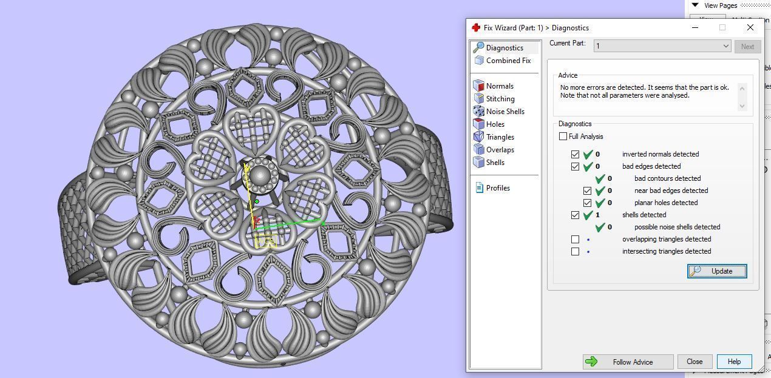Select the Noise Shells dice icon

point(480,111)
